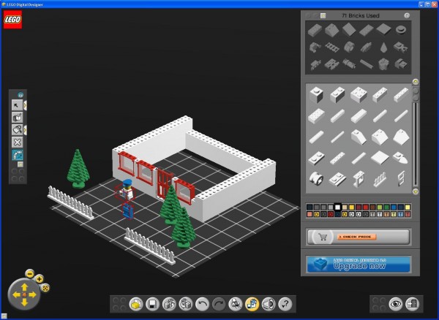The image size is (439, 320).
Task: Toggle sound with the speaker icon
Action: pos(269,304)
